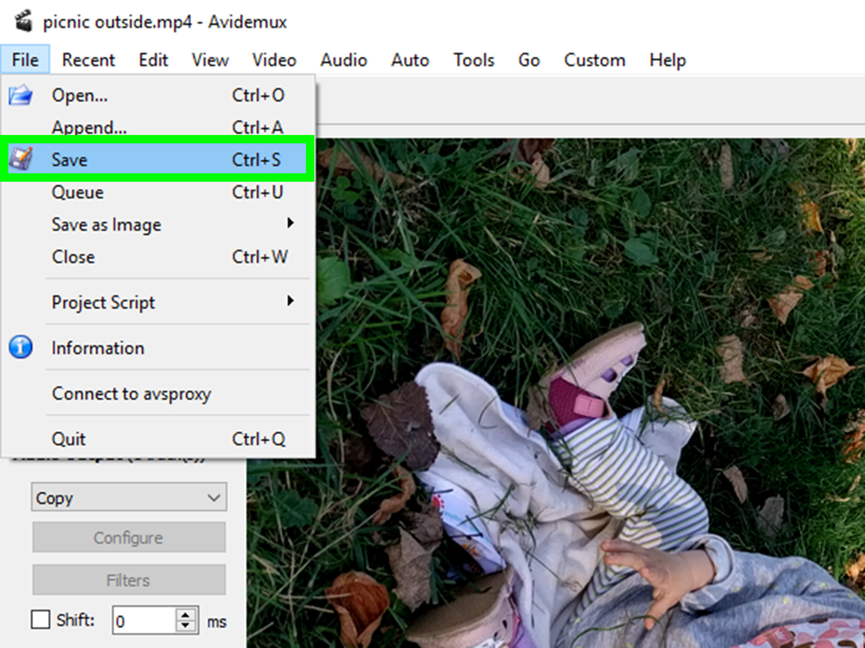Decrease Shift value with down arrow

(x=185, y=626)
